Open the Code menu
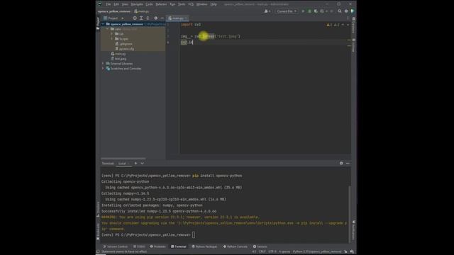 coord(149,4)
